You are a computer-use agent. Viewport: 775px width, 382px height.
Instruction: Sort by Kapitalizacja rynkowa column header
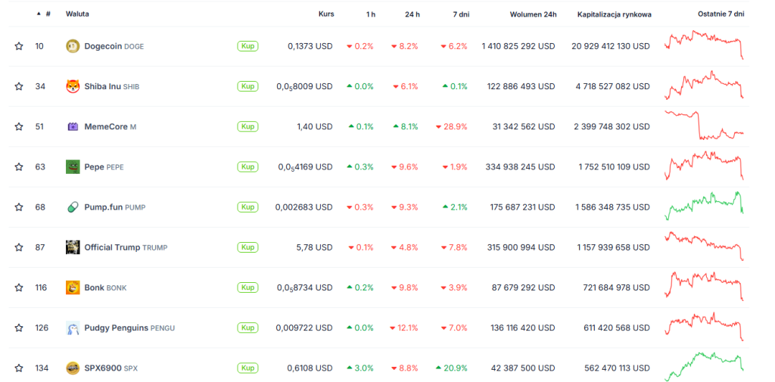[x=614, y=14]
